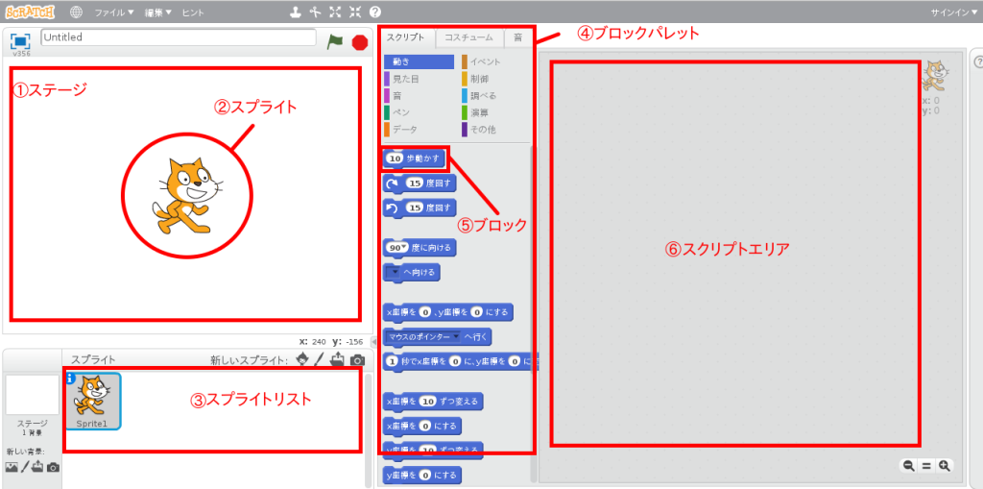This screenshot has width=983, height=489.
Task: Open the 編集 menu
Action: click(159, 12)
